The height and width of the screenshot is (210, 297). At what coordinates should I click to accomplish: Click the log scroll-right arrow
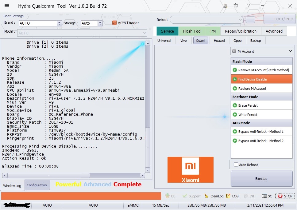coord(142,175)
